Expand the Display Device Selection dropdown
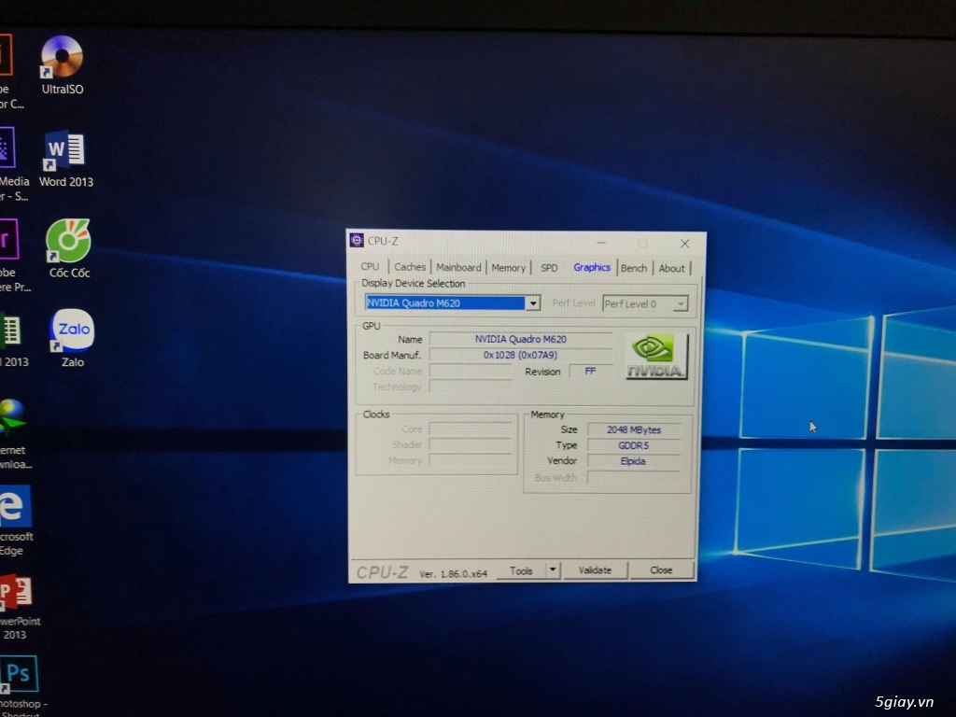 tap(533, 303)
